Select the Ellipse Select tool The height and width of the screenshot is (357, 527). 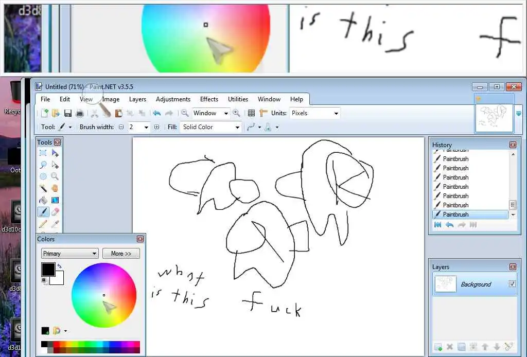coord(43,176)
